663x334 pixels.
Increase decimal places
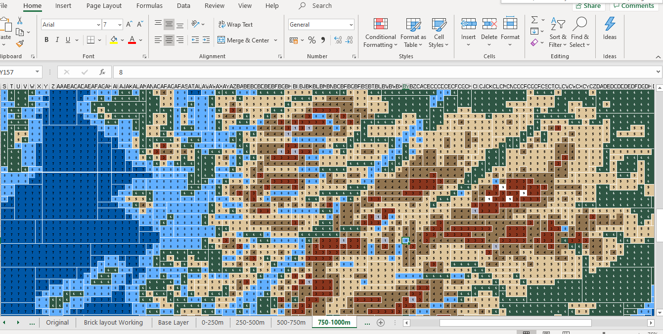tap(338, 40)
